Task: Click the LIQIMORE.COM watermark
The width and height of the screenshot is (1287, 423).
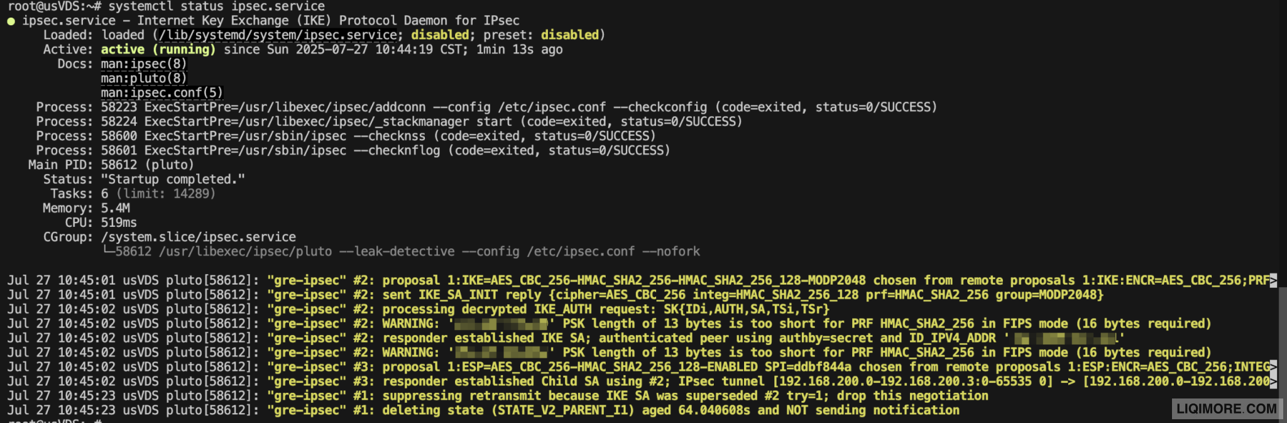Action: click(1226, 409)
